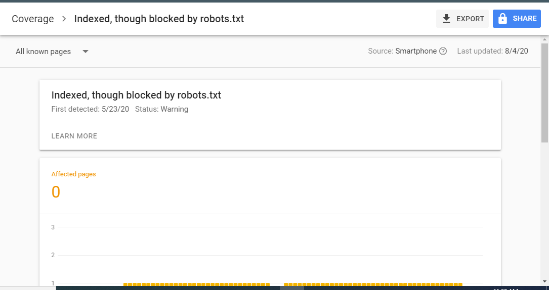The height and width of the screenshot is (290, 549).
Task: Expand the triangle arrow beside All known pages
Action: (x=85, y=52)
